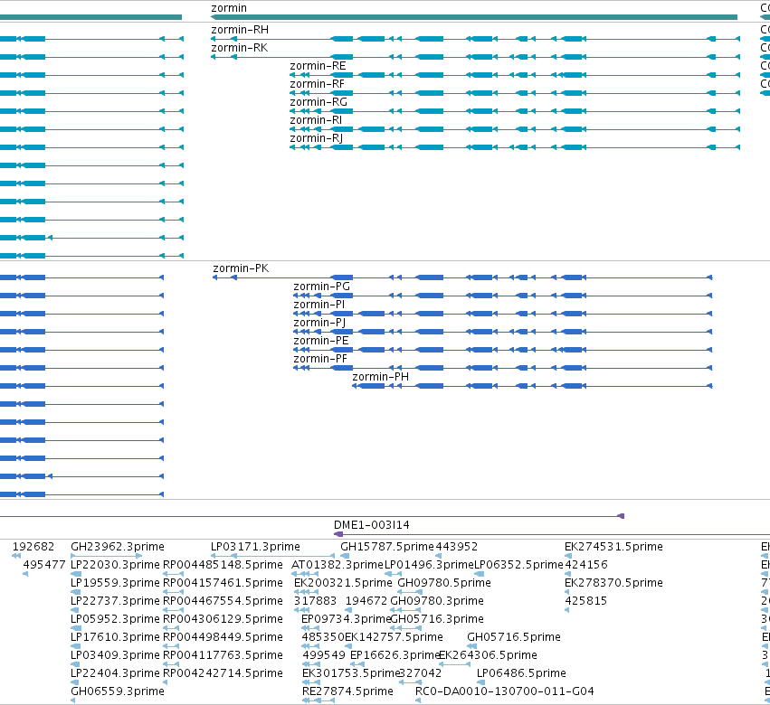Select LP01496.3prime EST
770x705 pixels.
tap(429, 565)
